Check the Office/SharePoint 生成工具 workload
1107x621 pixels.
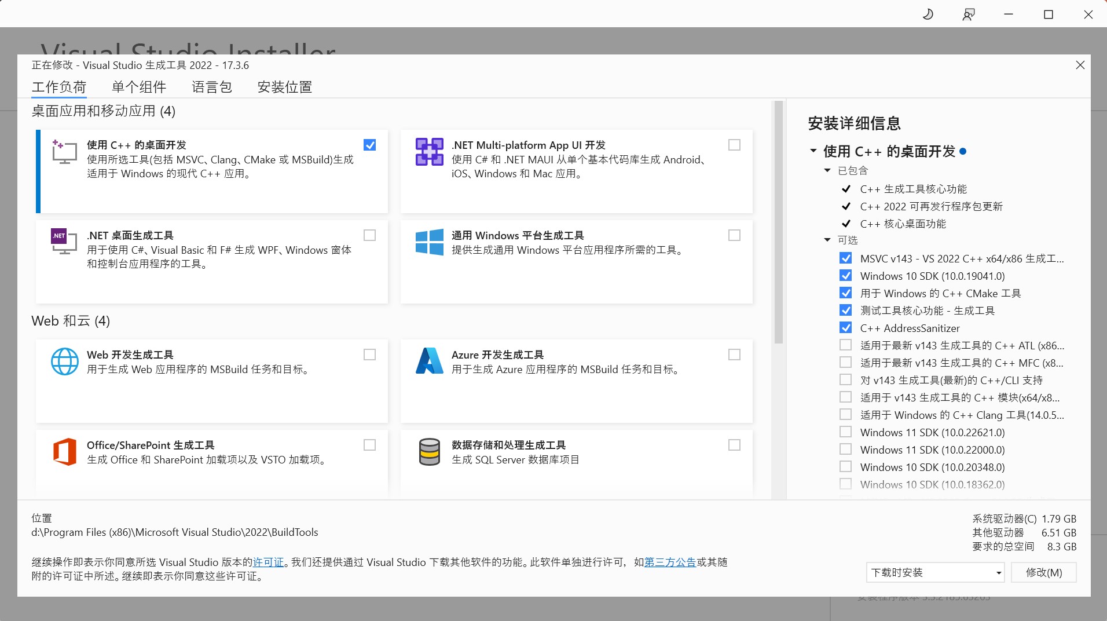pos(369,445)
